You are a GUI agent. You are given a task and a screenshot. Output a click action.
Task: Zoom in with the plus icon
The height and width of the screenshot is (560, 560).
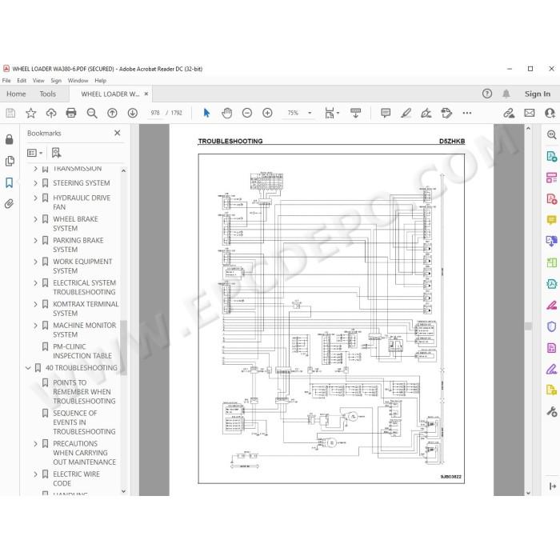tap(267, 113)
